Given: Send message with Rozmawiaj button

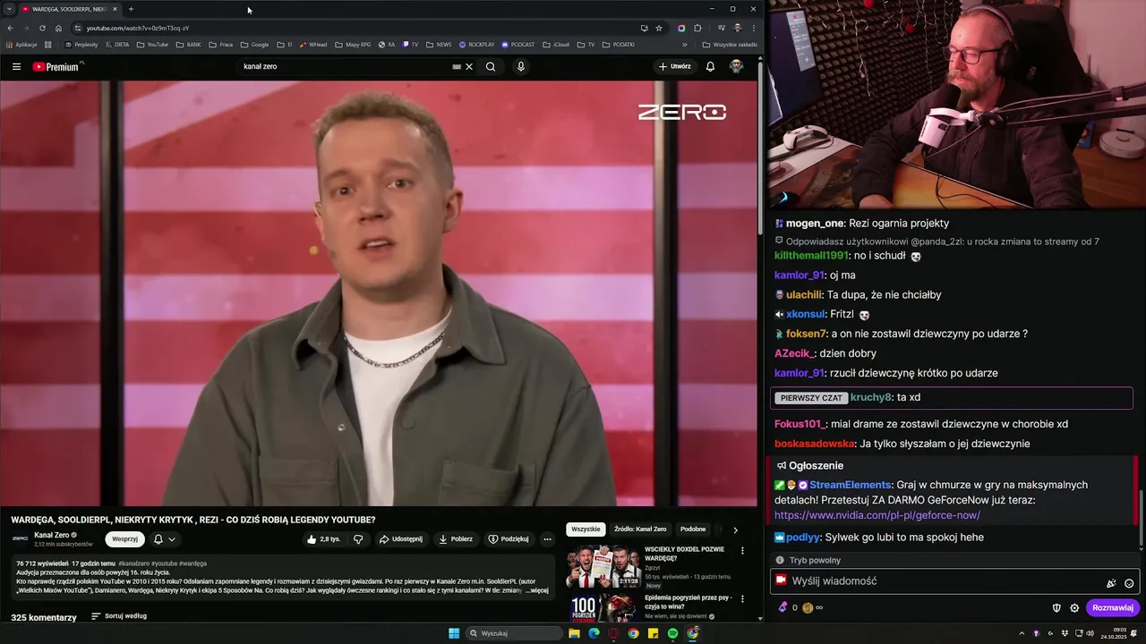Looking at the screenshot, I should [1113, 607].
